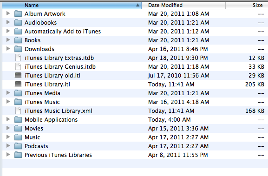The height and width of the screenshot is (176, 268).
Task: Click the iTunes Library.itl file icon
Action: point(18,84)
